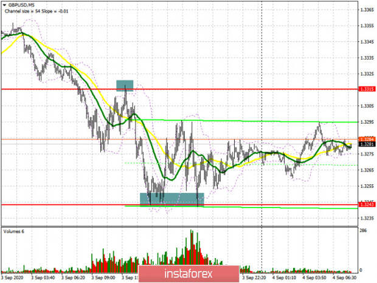This screenshot has height=283, width=377.
Task: Click the green 1.3281 current price tag
Action: tap(366, 144)
